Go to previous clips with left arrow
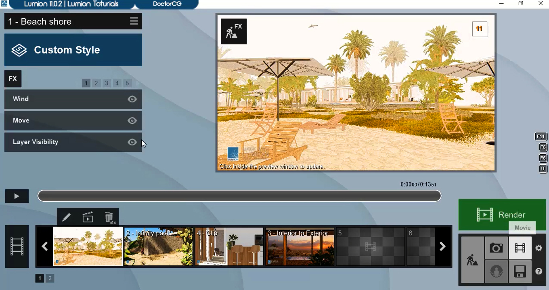 [x=45, y=246]
